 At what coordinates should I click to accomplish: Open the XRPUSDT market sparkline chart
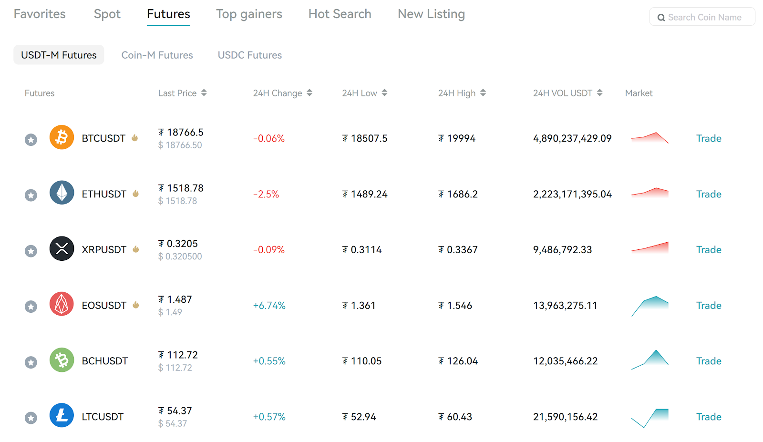click(x=650, y=247)
